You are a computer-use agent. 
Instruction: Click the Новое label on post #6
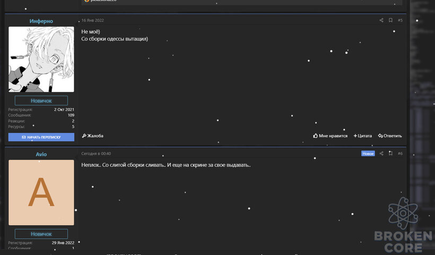click(x=368, y=154)
